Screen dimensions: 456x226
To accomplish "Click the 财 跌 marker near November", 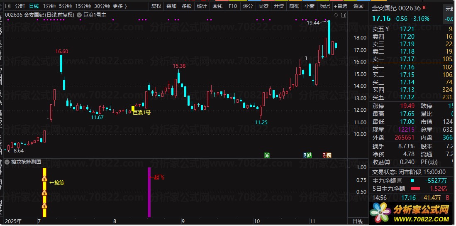I will 307,155.
